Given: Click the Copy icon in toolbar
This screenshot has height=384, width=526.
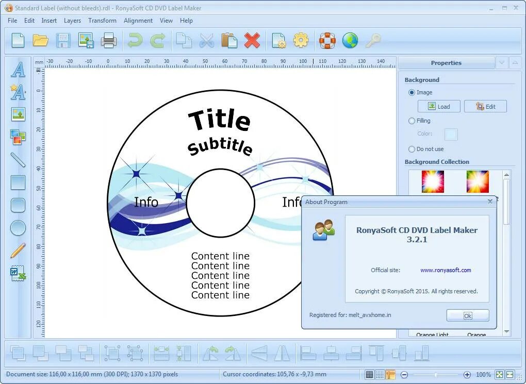Looking at the screenshot, I should tap(184, 41).
